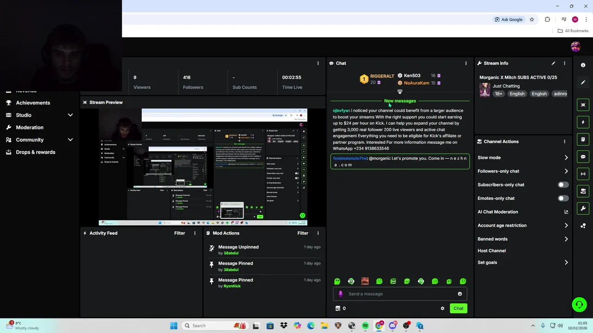Image resolution: width=593 pixels, height=333 pixels.
Task: Open Moderation in sidebar
Action: [x=30, y=127]
